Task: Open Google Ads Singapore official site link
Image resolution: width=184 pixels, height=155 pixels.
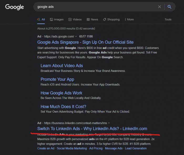Action: tap(85, 42)
